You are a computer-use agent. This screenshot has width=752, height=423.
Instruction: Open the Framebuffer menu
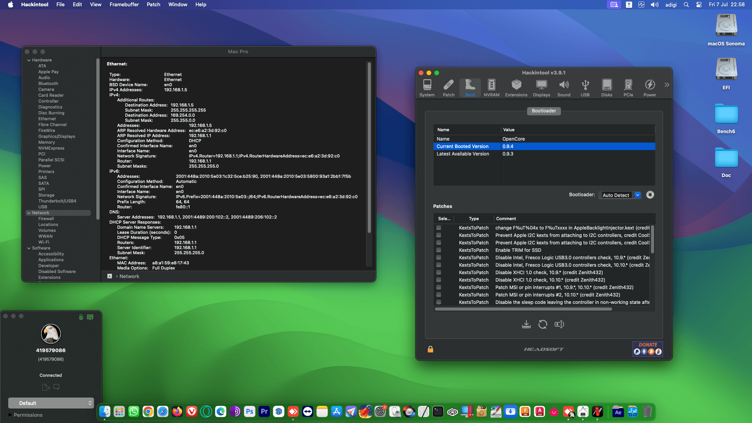pos(124,5)
